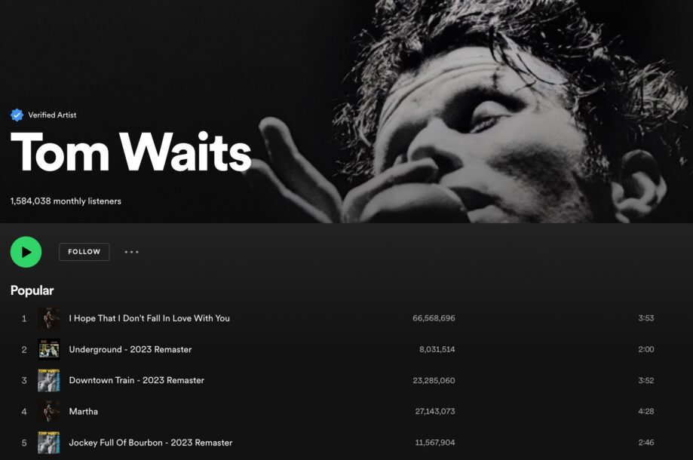Click the blue verified artist badge
The image size is (693, 460).
(x=17, y=115)
